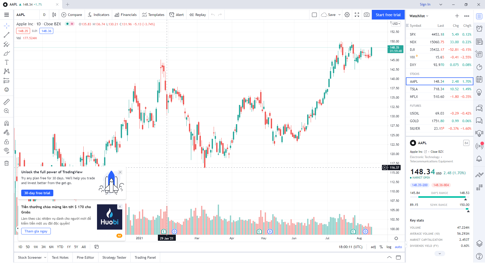The height and width of the screenshot is (263, 485).
Task: Open the Trading Panel tab
Action: coord(145,257)
